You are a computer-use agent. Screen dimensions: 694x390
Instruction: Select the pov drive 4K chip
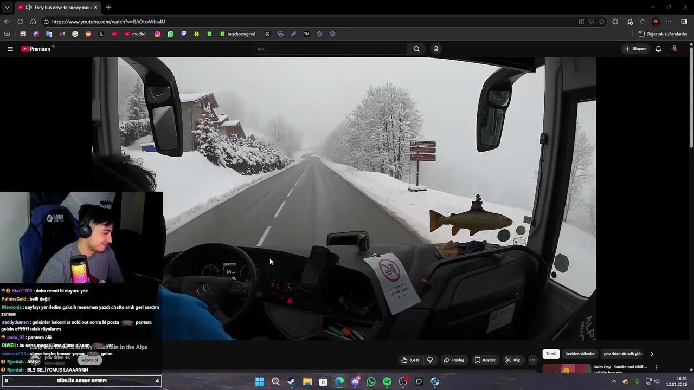(x=623, y=354)
